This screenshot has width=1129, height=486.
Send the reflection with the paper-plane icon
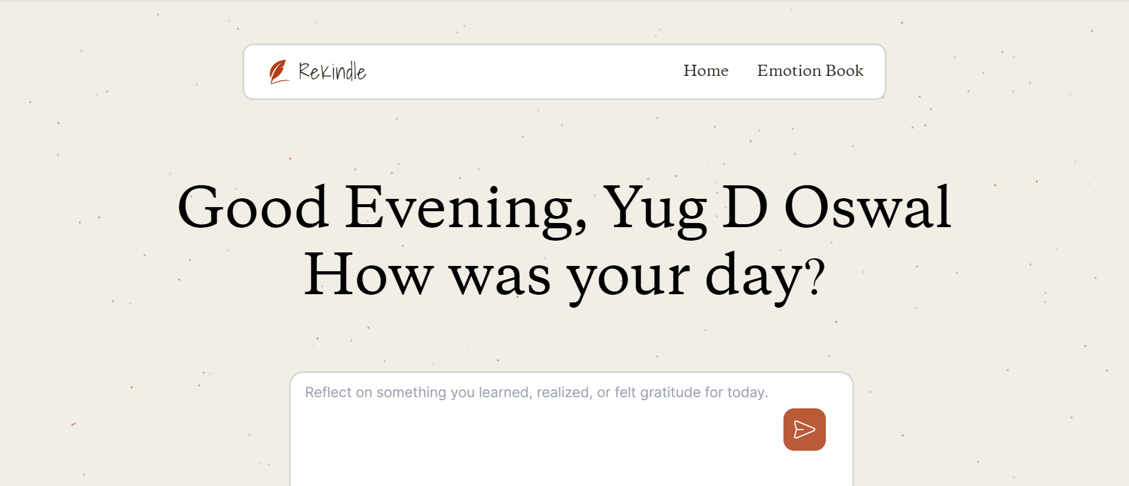[x=804, y=430]
